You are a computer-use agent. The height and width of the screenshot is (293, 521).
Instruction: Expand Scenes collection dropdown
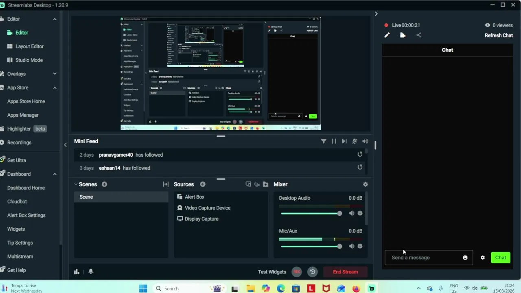click(76, 184)
